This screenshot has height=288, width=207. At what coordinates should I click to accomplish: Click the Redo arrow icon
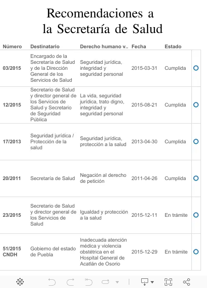point(70,282)
